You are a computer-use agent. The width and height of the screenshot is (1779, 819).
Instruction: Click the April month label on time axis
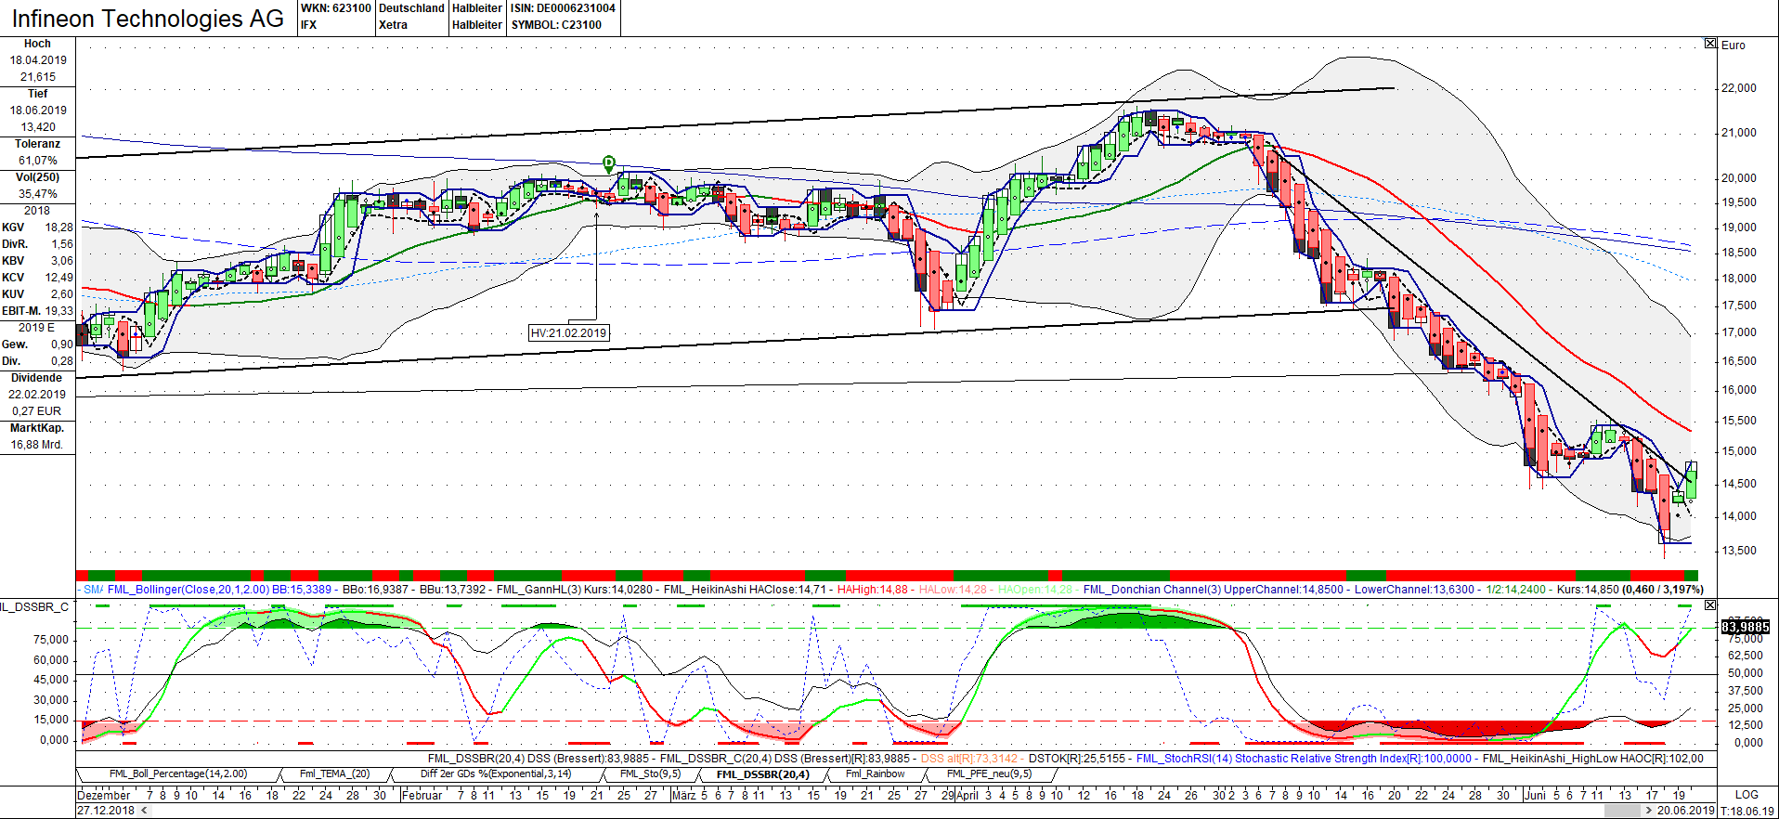967,795
